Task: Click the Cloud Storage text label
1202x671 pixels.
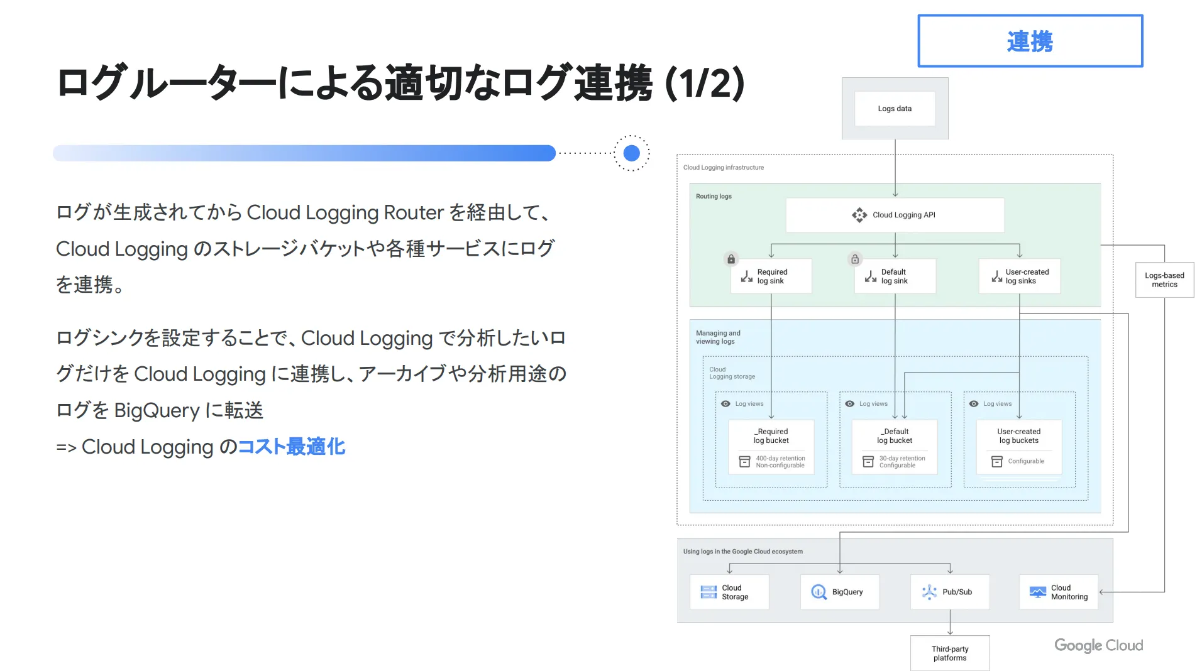Action: point(735,592)
